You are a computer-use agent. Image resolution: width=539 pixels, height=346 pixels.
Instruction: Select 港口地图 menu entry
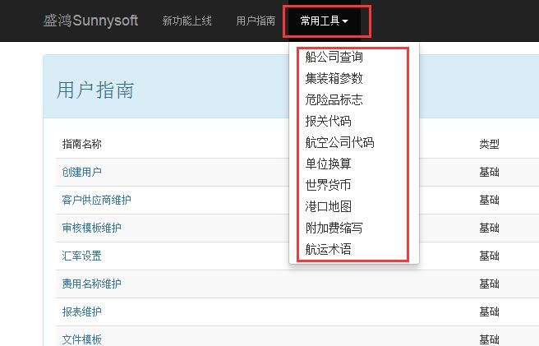coord(328,206)
